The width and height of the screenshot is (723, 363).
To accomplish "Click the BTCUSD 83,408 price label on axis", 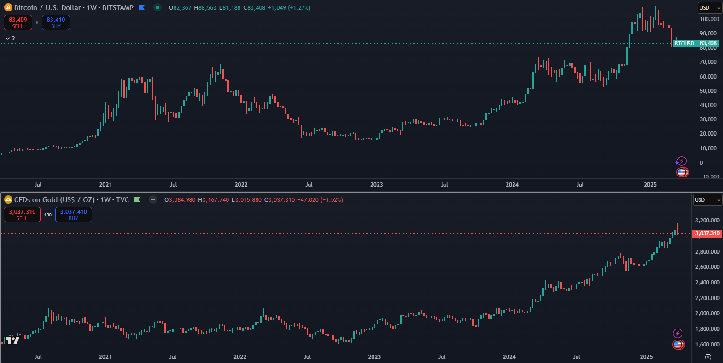I will coord(696,43).
